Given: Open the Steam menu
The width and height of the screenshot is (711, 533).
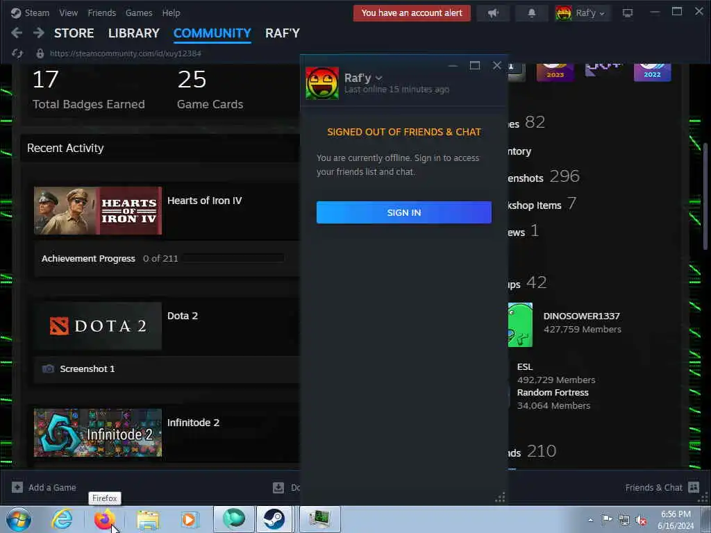Looking at the screenshot, I should (37, 12).
